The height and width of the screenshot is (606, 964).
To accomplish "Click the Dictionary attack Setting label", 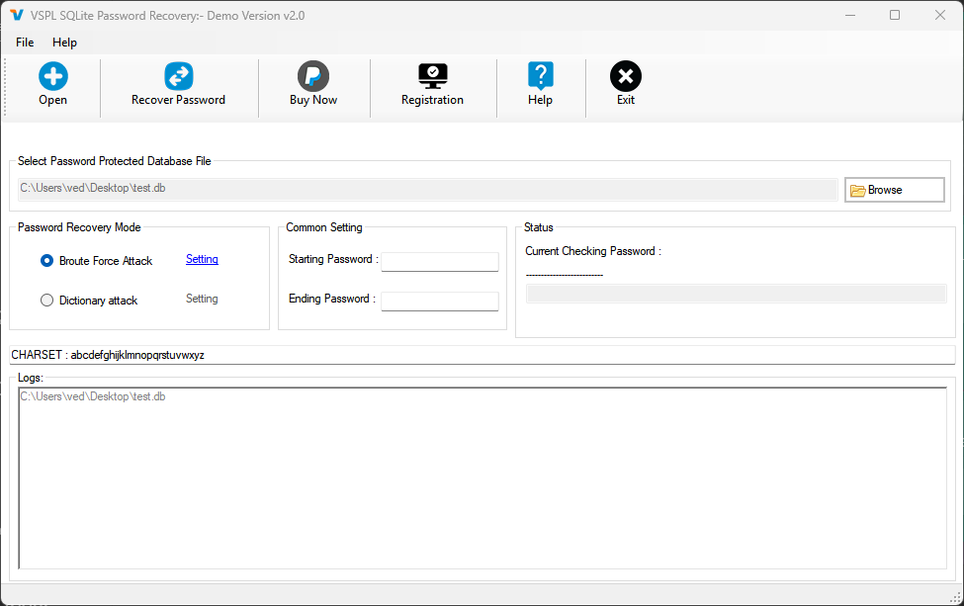I will pyautogui.click(x=202, y=299).
